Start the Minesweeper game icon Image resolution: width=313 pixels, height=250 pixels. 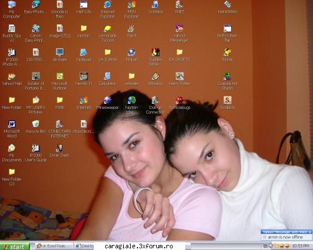click(x=107, y=103)
